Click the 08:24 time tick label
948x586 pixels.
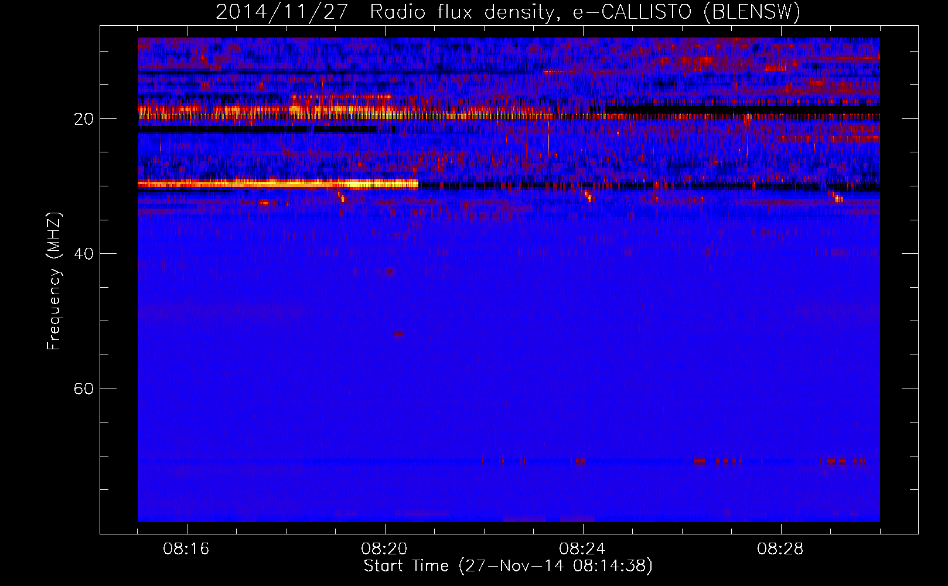click(x=582, y=549)
